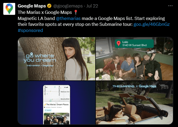View the woman leaning on tree photo
The height and width of the screenshot is (127, 178).
pyautogui.click(x=57, y=59)
